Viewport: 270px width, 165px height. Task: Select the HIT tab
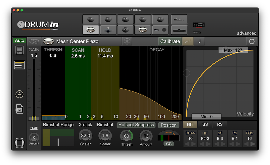(x=190, y=124)
